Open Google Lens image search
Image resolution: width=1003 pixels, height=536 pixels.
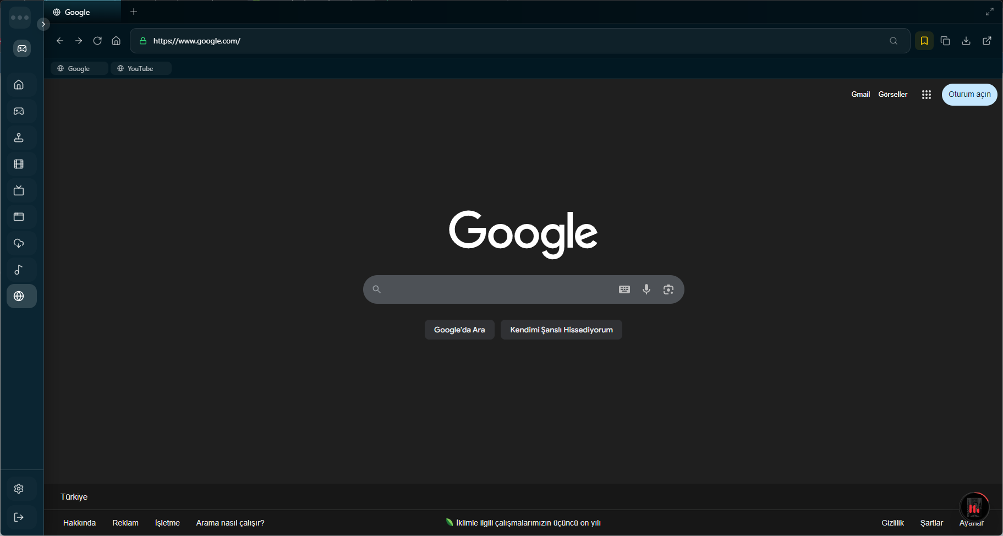click(669, 289)
